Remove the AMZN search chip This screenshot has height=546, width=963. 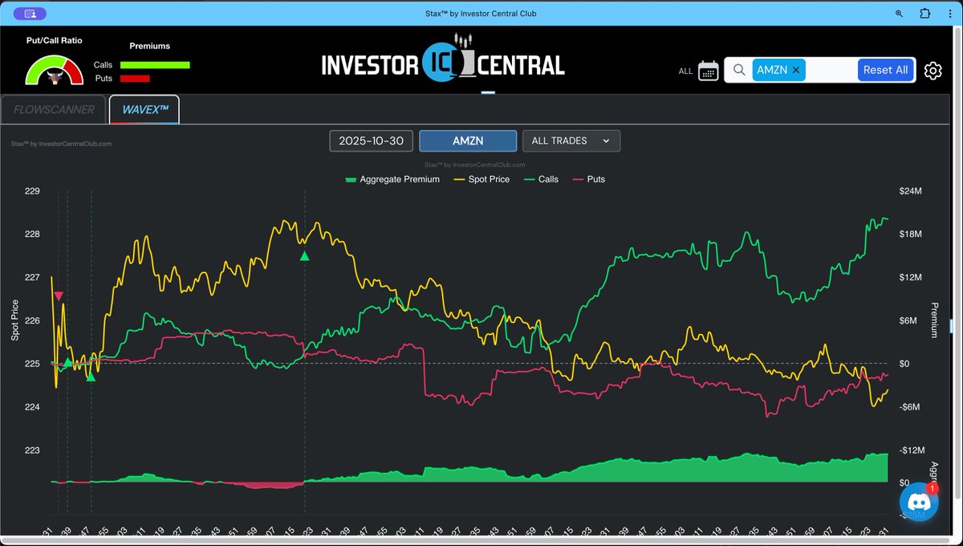tap(796, 70)
